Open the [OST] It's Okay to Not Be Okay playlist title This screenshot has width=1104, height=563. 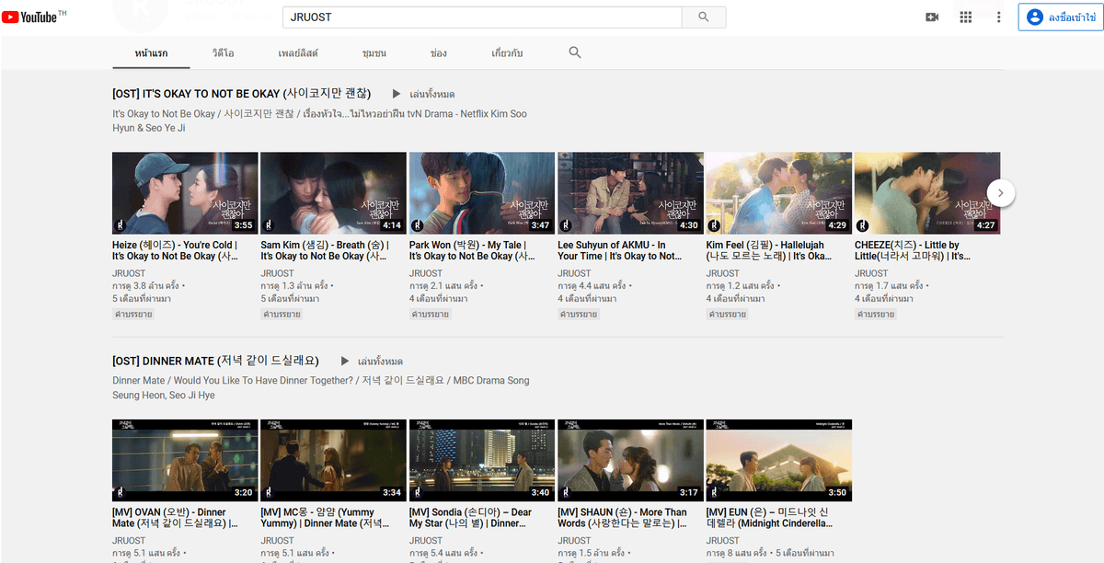click(241, 94)
